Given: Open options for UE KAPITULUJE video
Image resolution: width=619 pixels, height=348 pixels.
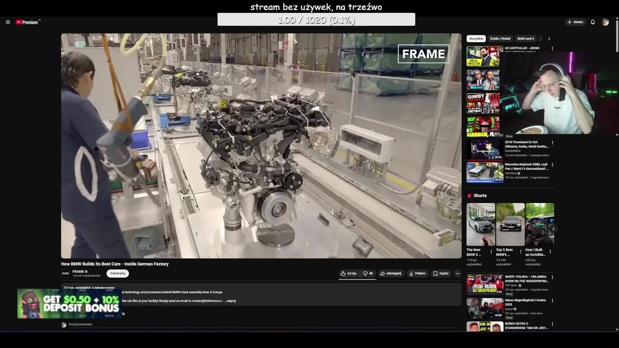Looking at the screenshot, I should click(552, 49).
